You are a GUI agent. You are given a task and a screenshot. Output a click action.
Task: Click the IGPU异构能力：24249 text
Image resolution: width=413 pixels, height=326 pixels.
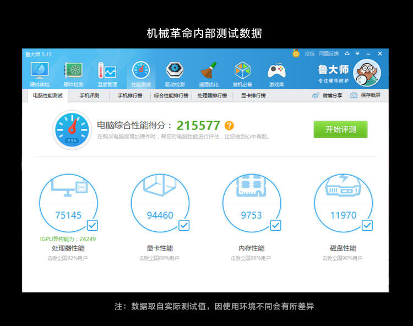coord(68,239)
